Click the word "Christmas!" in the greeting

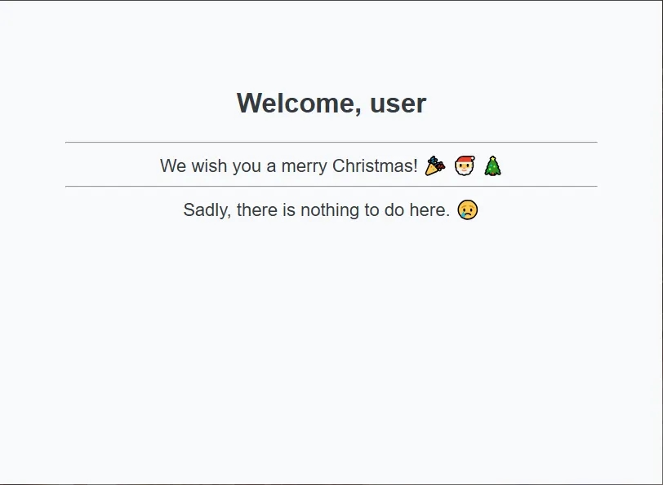pyautogui.click(x=376, y=166)
